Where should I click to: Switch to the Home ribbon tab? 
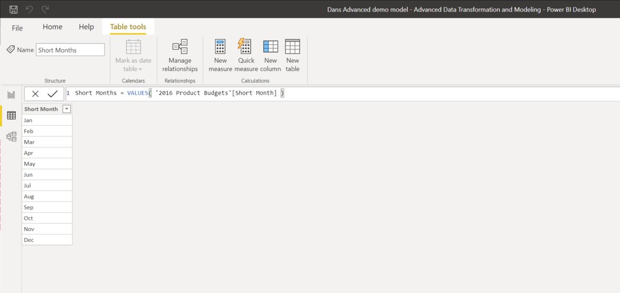point(53,27)
